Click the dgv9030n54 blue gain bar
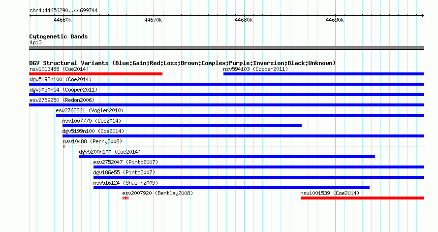 tap(226, 95)
